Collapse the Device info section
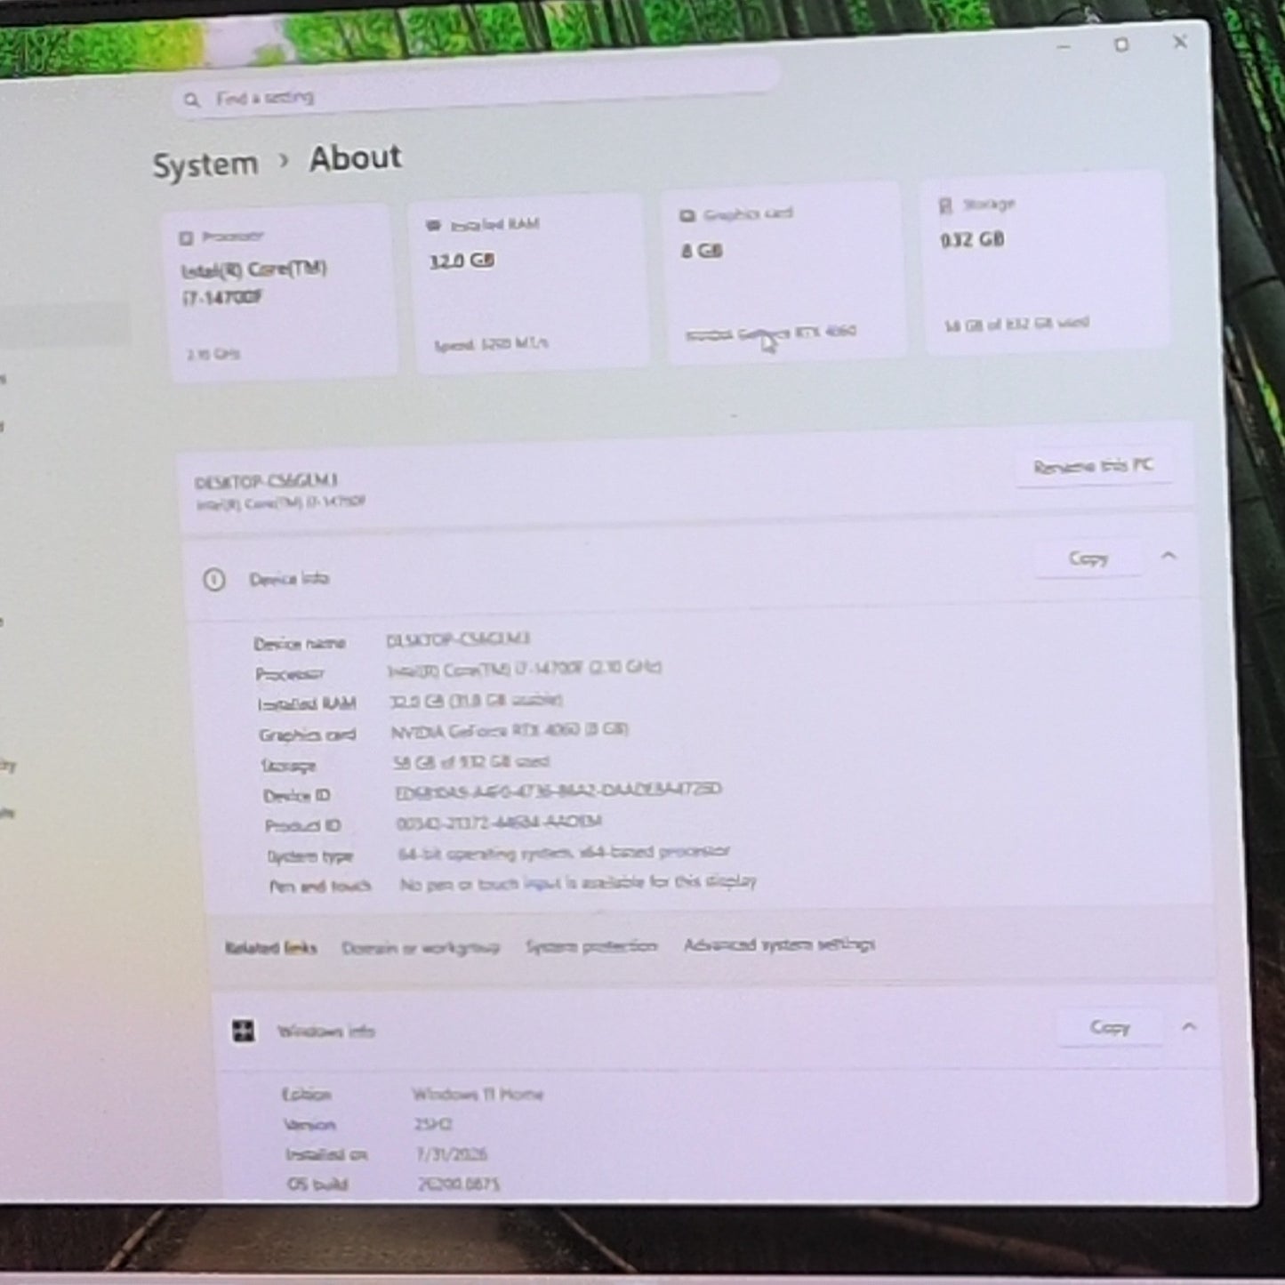The height and width of the screenshot is (1285, 1285). tap(1169, 556)
